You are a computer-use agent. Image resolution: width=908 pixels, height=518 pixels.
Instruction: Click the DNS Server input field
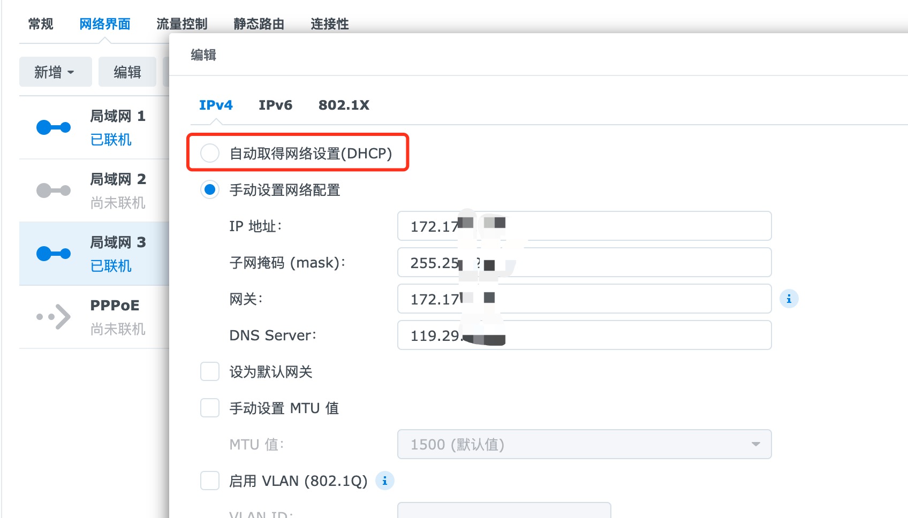(632, 335)
